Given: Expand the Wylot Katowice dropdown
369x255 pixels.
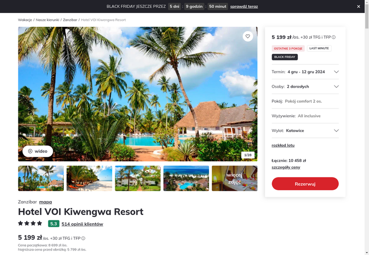Looking at the screenshot, I should [305, 130].
